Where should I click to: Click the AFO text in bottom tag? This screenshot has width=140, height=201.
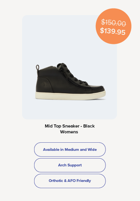(71, 181)
